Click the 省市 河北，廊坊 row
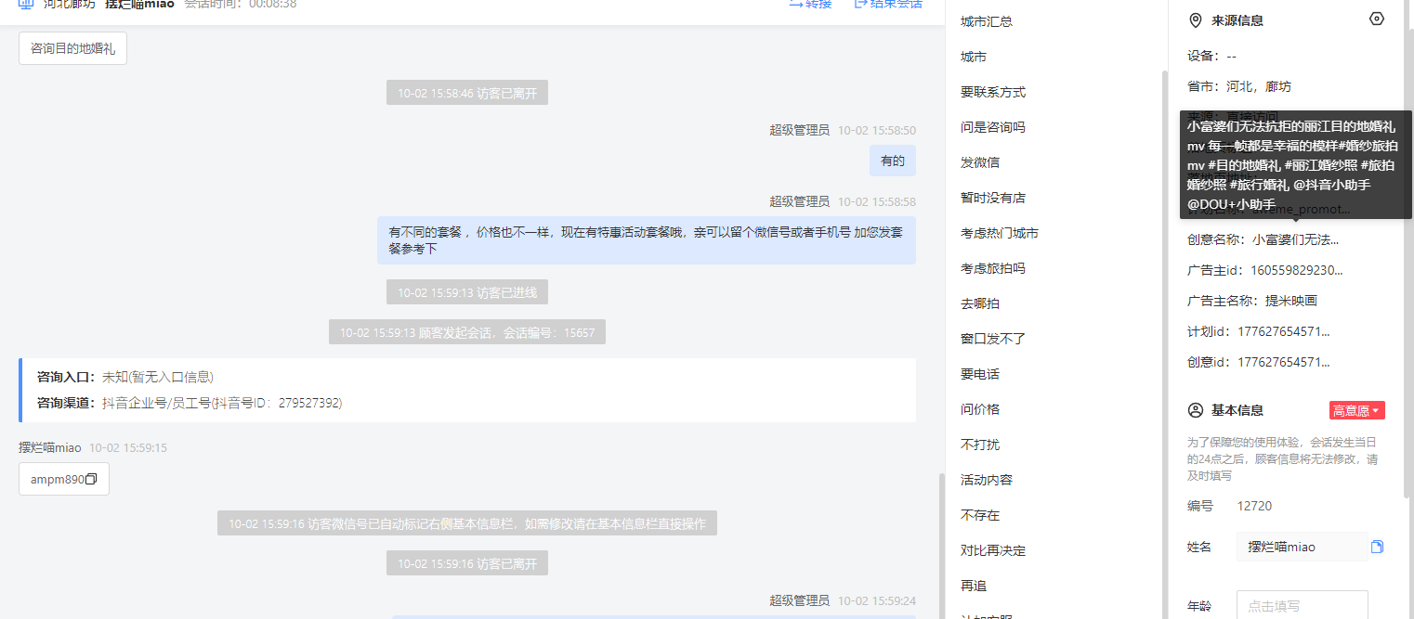1414x619 pixels. pyautogui.click(x=1239, y=86)
